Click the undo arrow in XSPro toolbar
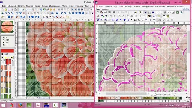Screen dimensions: 192x108 pos(52,13)
